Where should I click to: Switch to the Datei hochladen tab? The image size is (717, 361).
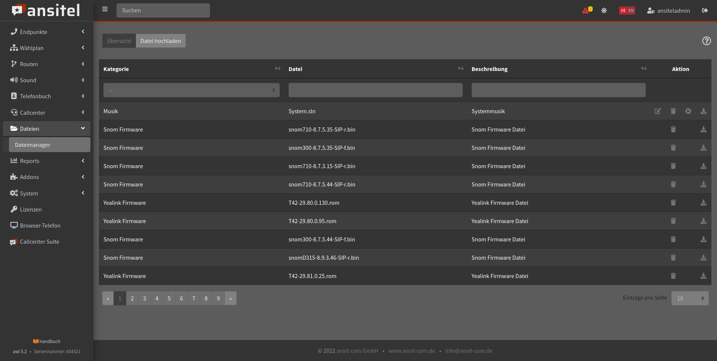tap(161, 41)
